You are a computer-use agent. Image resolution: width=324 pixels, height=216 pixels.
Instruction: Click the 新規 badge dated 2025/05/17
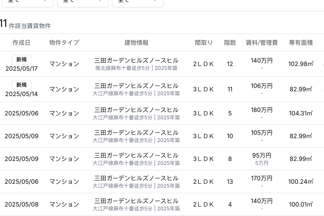click(21, 60)
